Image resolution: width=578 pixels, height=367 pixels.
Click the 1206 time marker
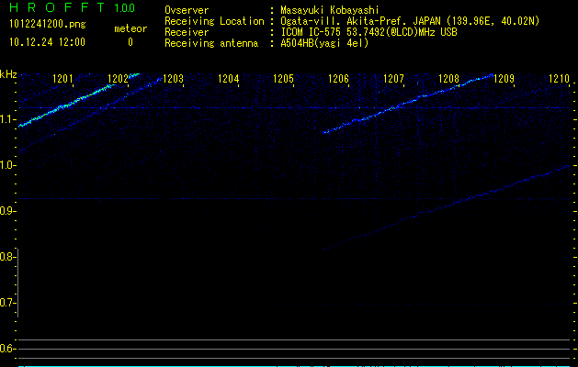coord(338,78)
